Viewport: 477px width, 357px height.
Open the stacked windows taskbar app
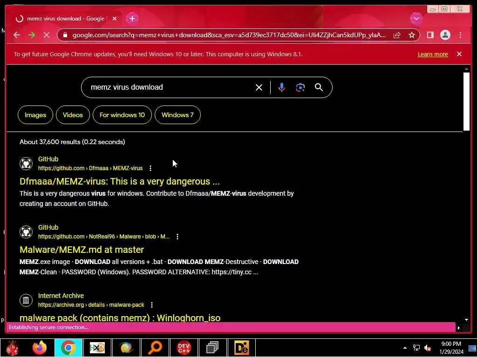[x=212, y=348]
